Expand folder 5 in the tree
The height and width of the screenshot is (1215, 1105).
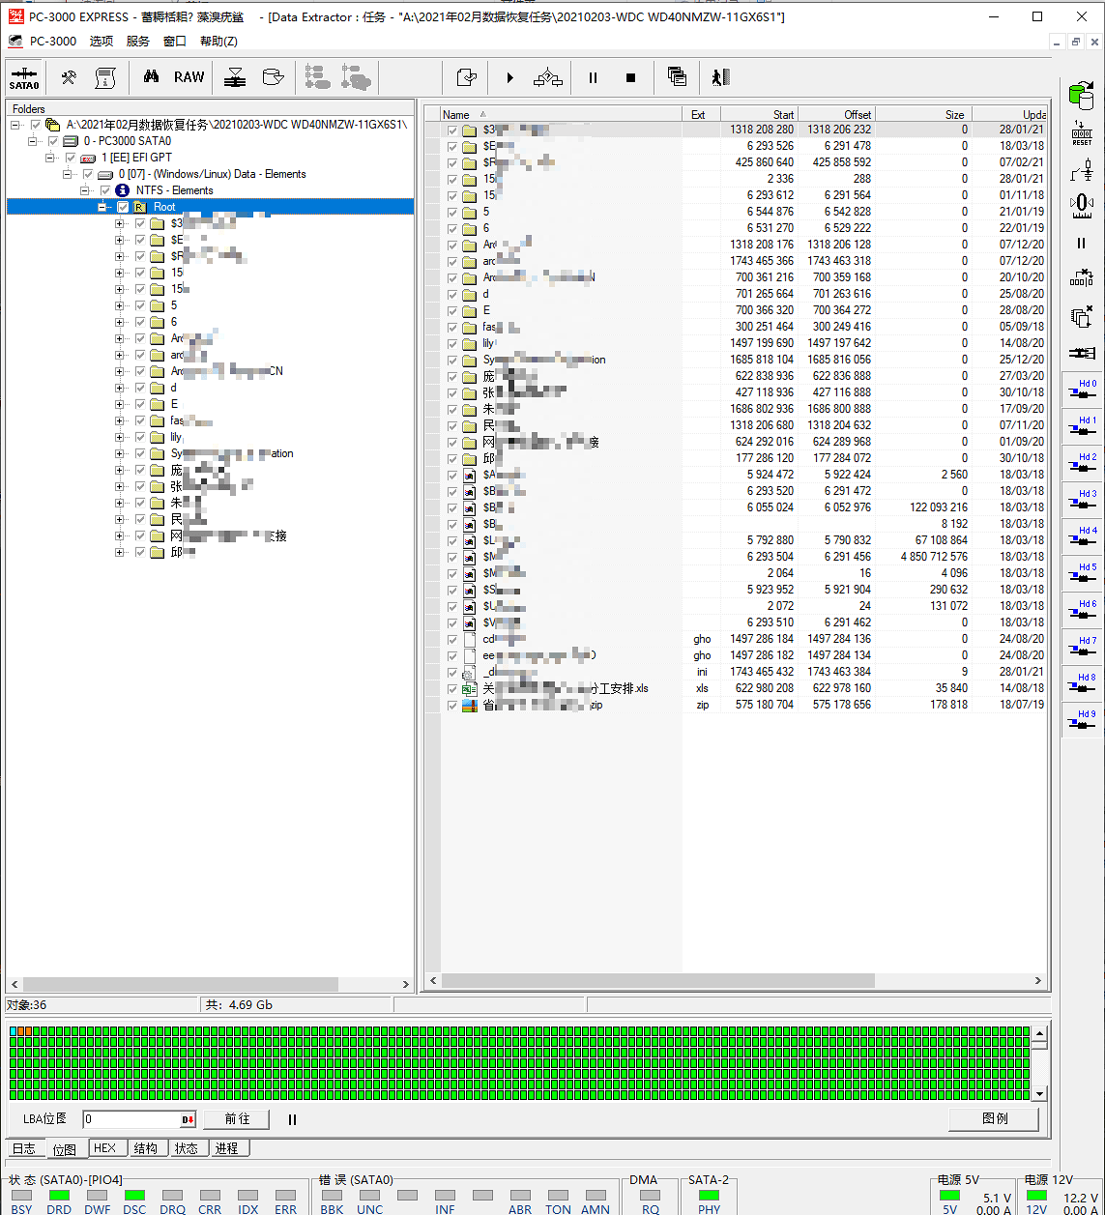coord(120,305)
